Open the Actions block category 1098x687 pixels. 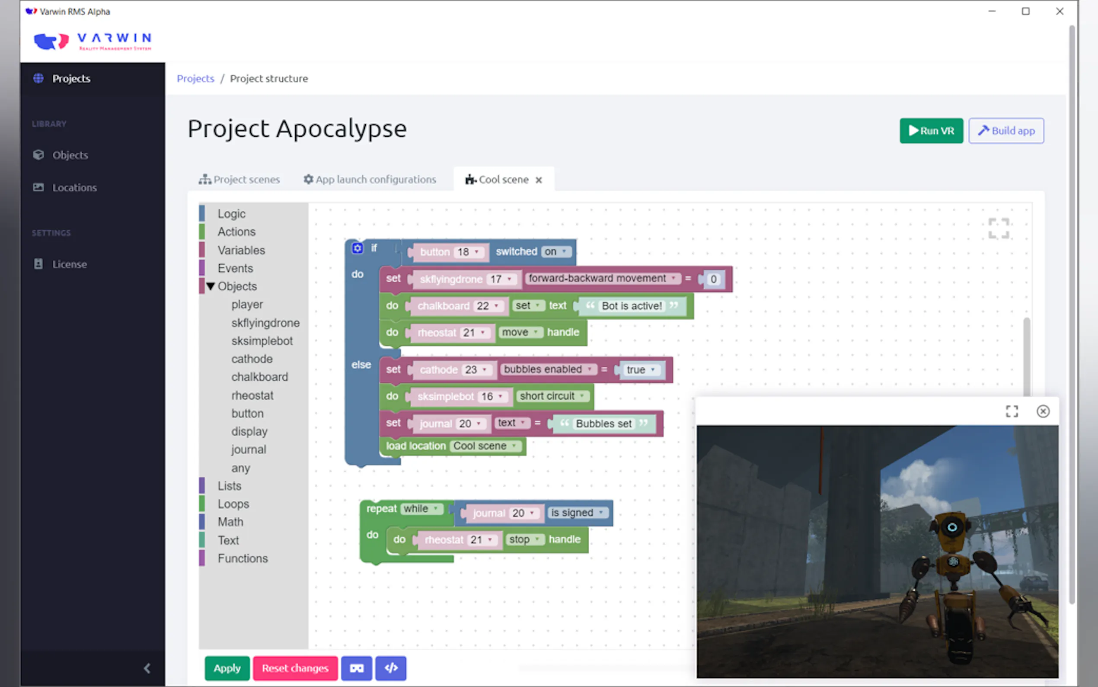pyautogui.click(x=236, y=232)
